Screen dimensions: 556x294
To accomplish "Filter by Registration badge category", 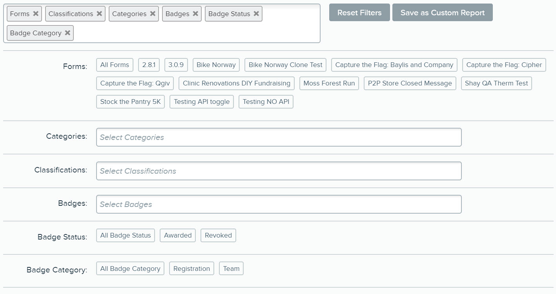I will [x=191, y=269].
